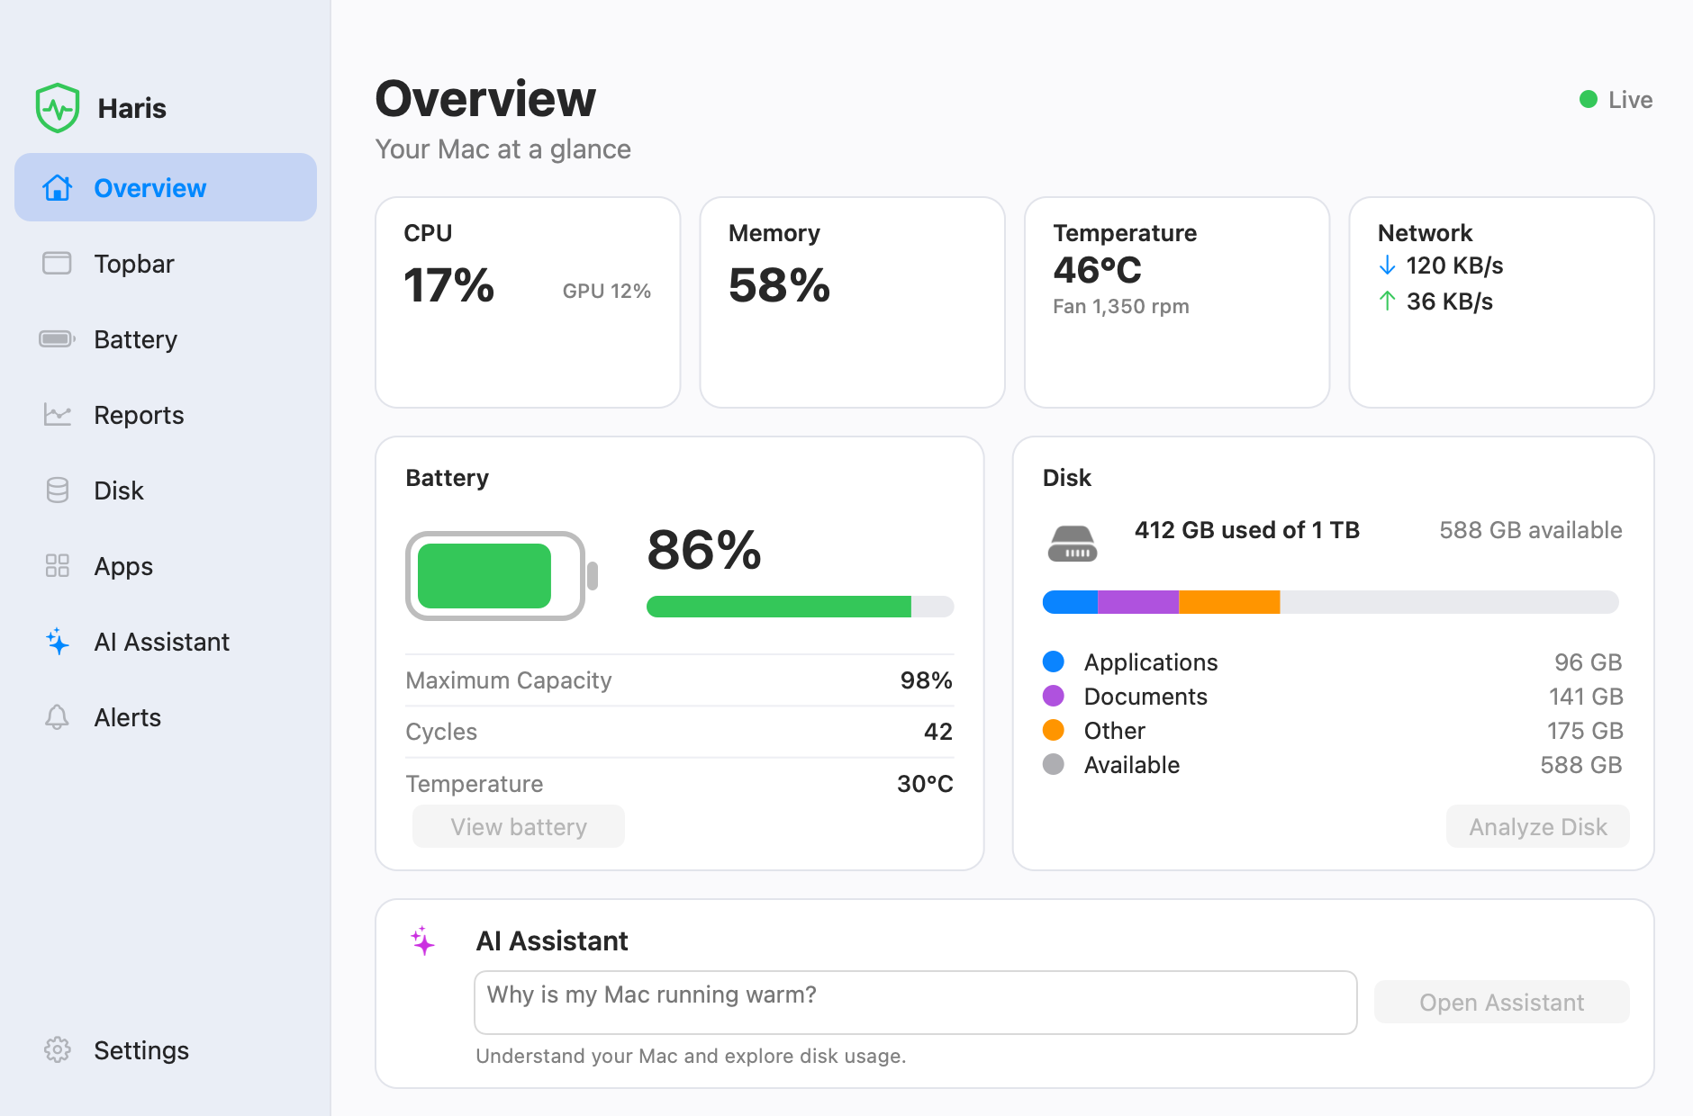1693x1116 pixels.
Task: Open the Topbar section
Action: click(x=166, y=263)
